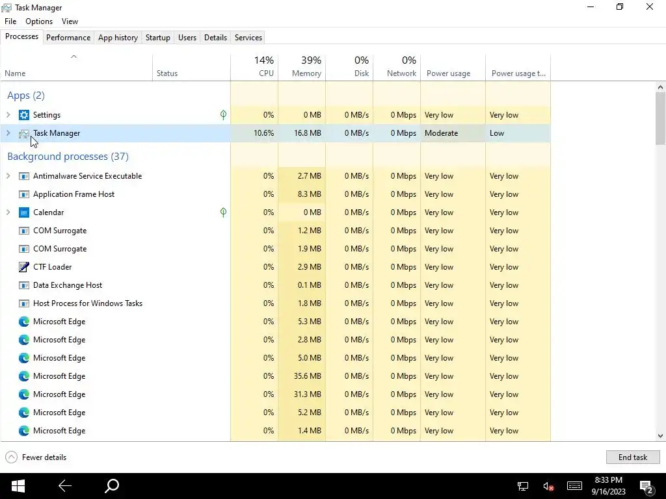Click the Host Process for Windows Tasks icon
The image size is (666, 499).
click(x=24, y=303)
